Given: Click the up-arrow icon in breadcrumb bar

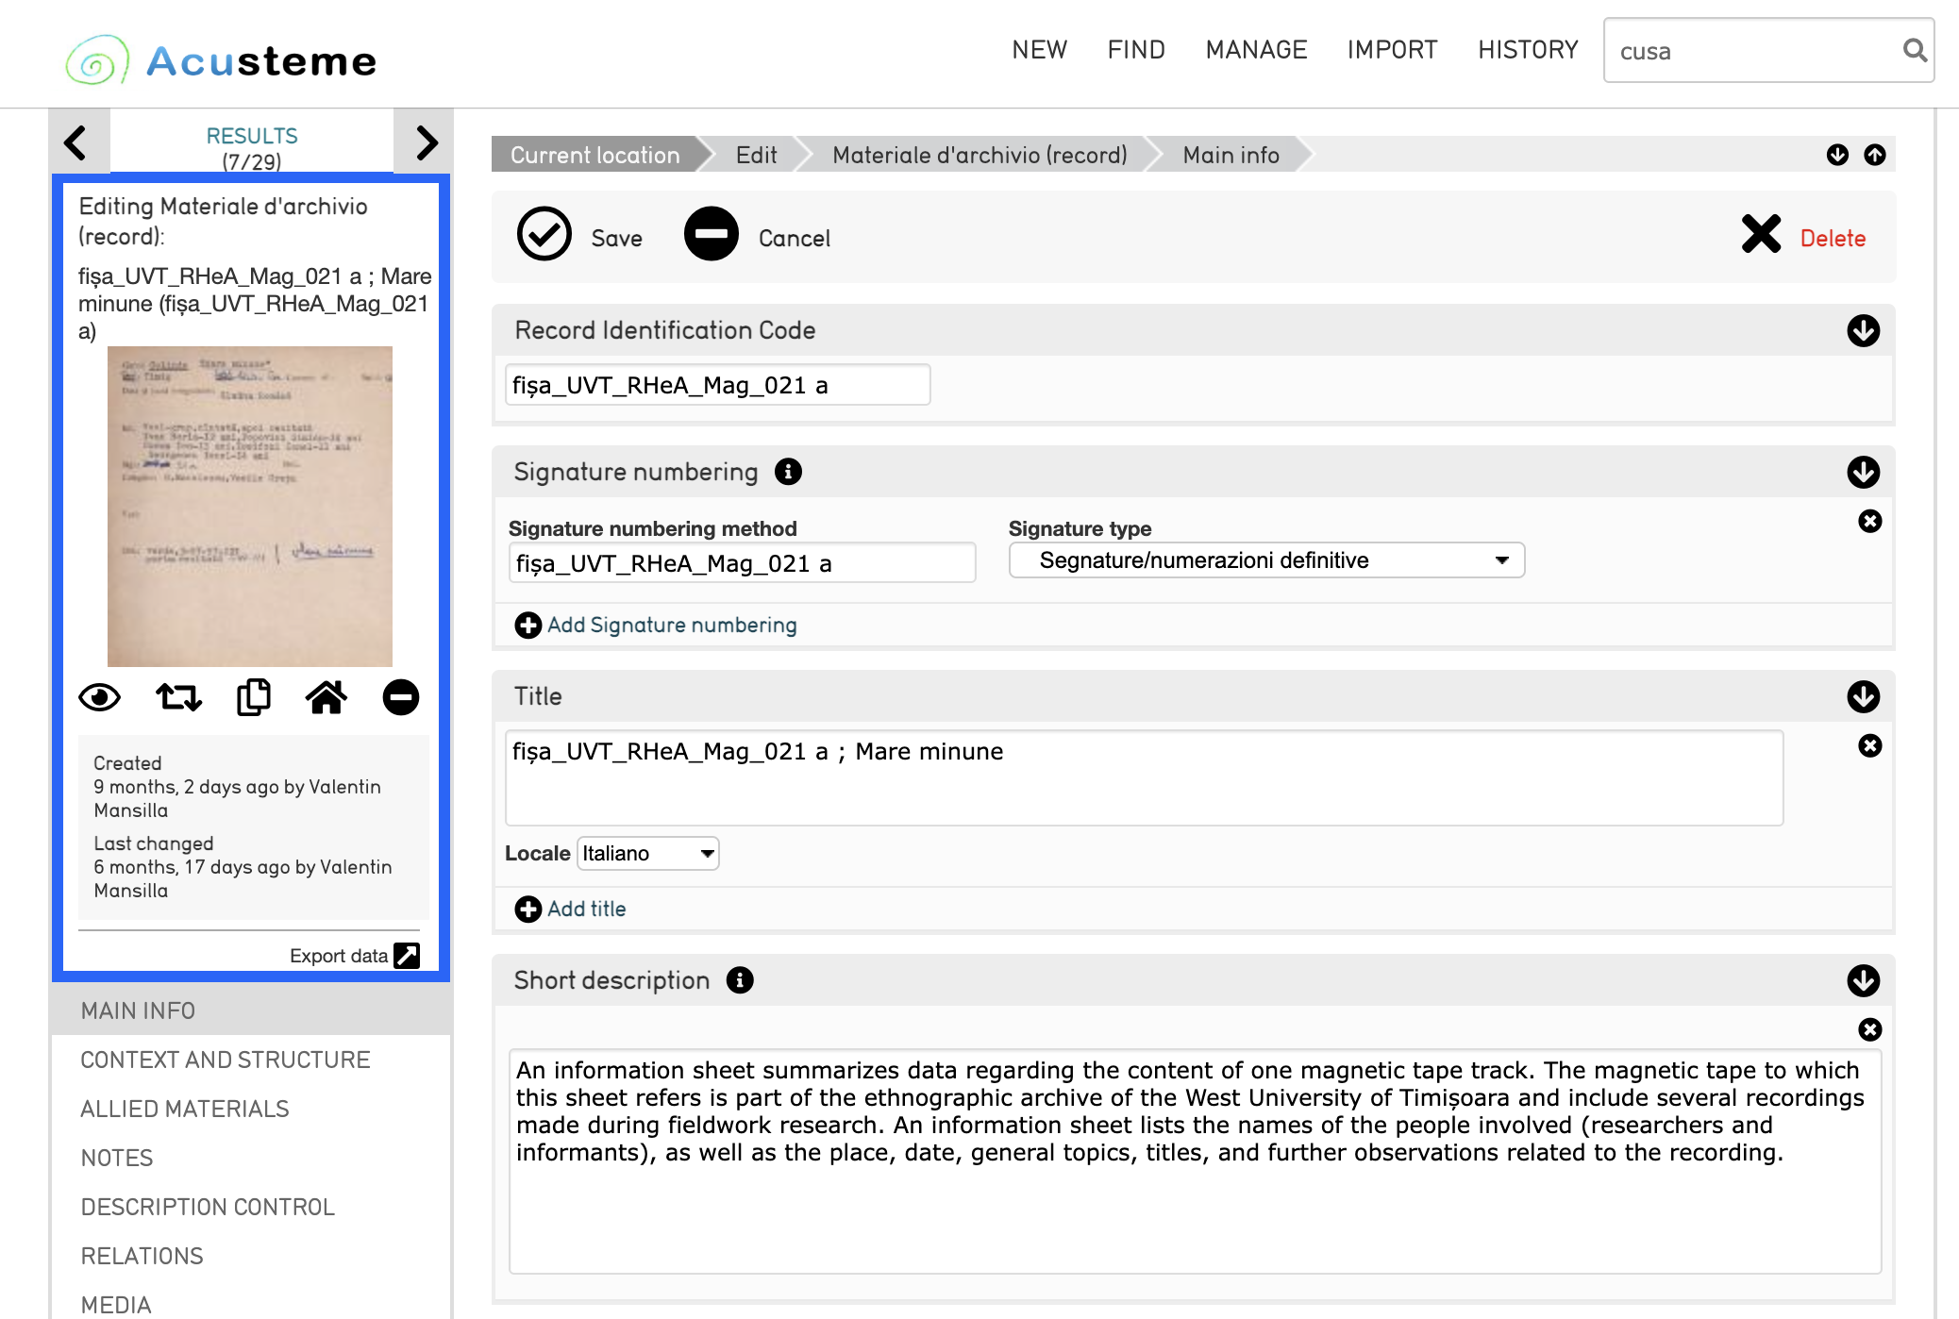Looking at the screenshot, I should click(1875, 155).
